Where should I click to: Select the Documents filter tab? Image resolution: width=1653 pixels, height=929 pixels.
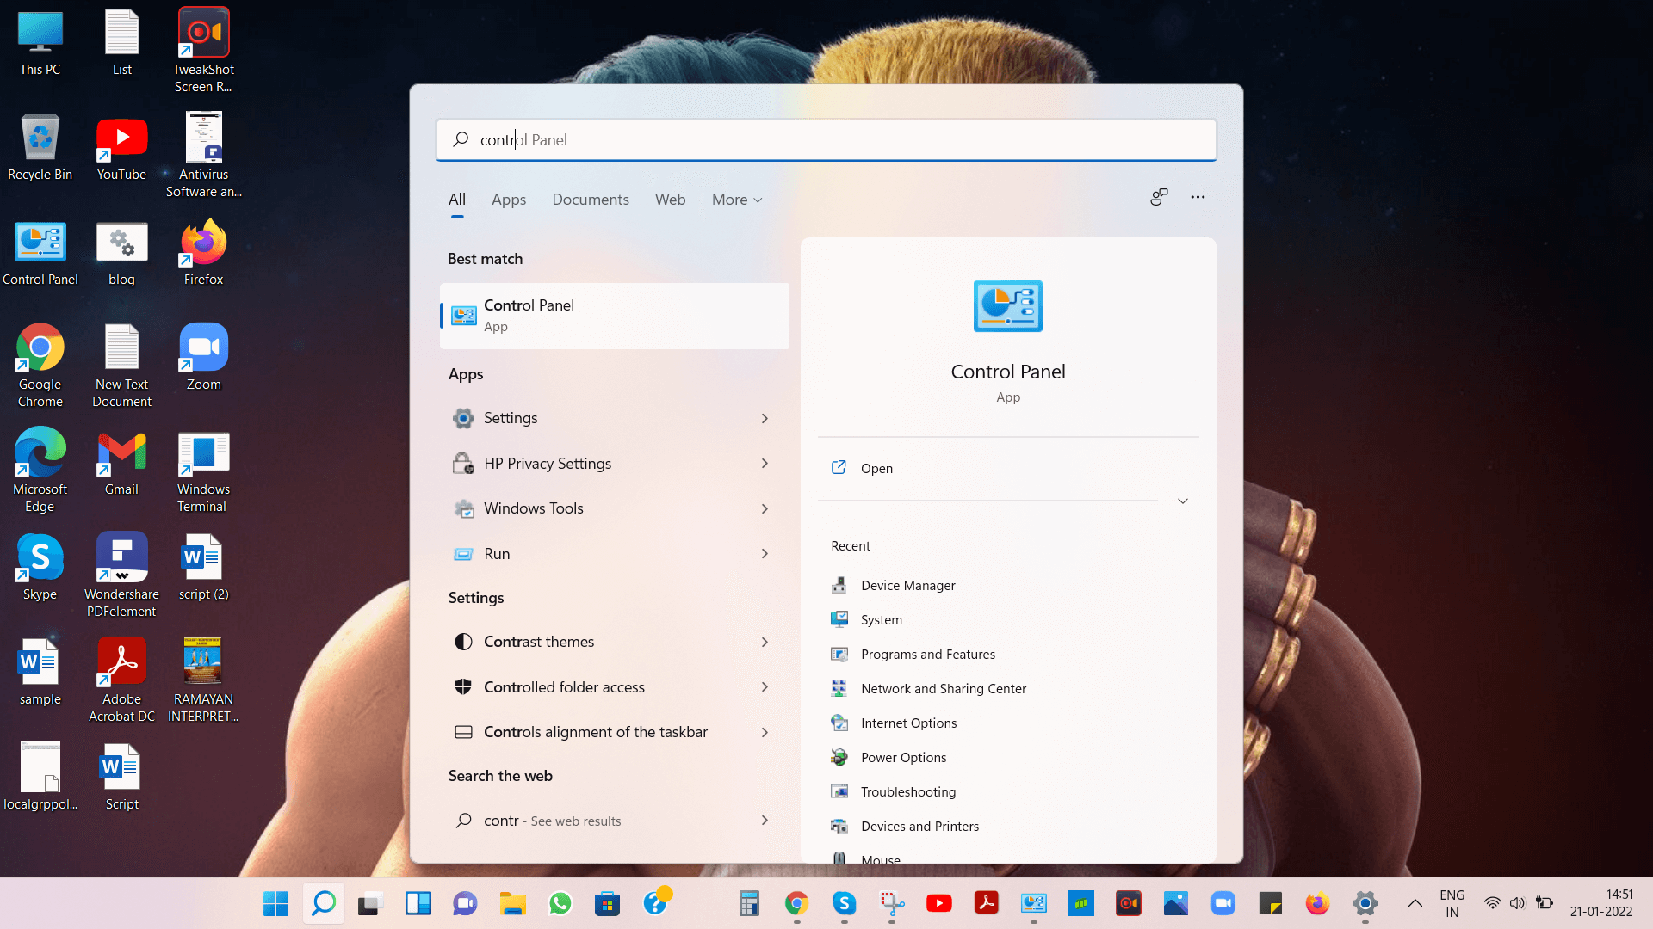click(591, 199)
